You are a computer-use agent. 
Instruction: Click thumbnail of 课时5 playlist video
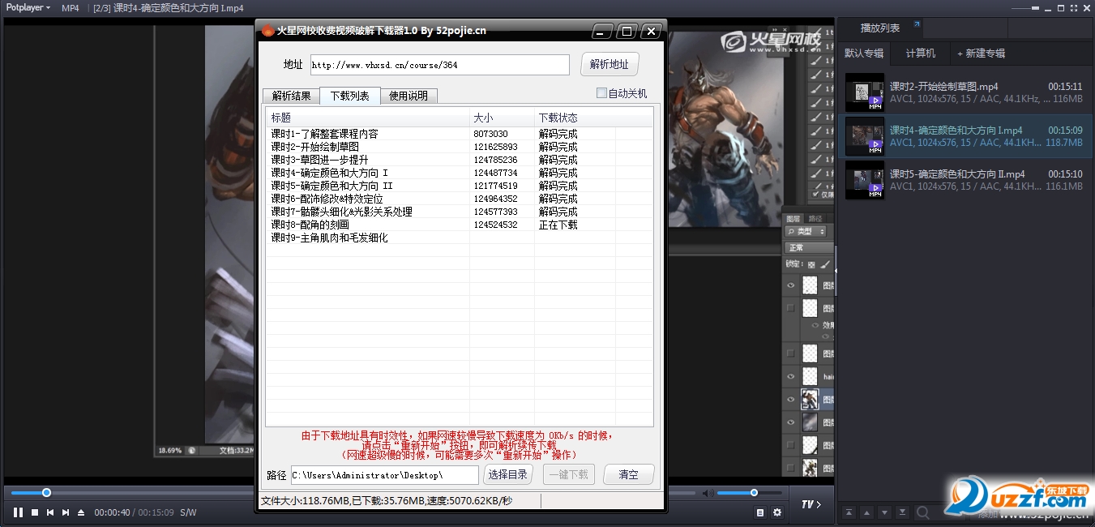(865, 180)
